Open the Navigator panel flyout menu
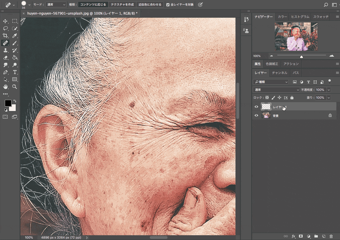 tap(337, 17)
